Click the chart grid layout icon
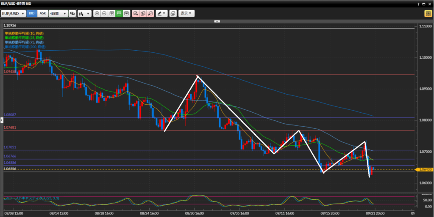Screen dimensions: 434x217 pos(111,14)
